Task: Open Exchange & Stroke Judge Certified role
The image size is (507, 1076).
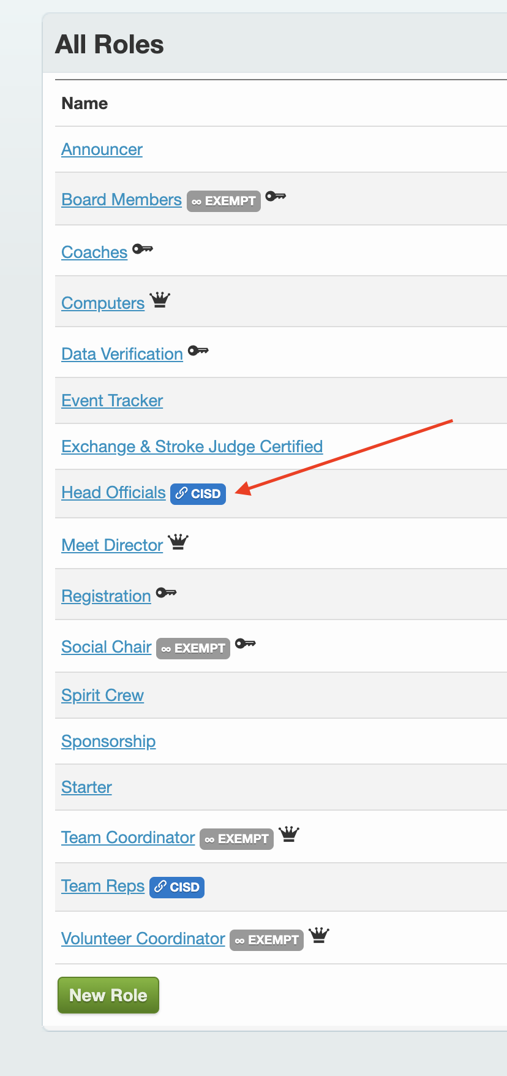Action: (x=192, y=447)
